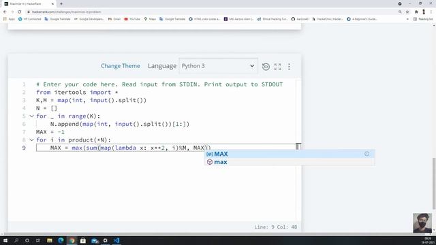Open Mail app from taskbar
The image size is (436, 245).
(95, 240)
